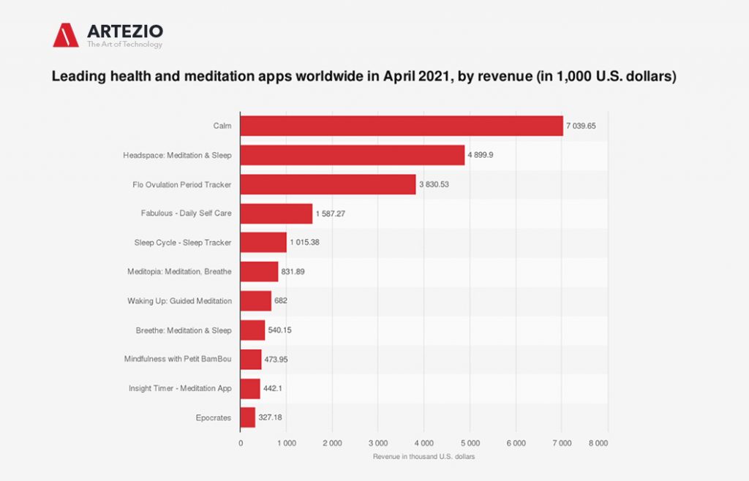Click The Art of Technology tagline
Screen dimensions: 749x481
tap(124, 45)
